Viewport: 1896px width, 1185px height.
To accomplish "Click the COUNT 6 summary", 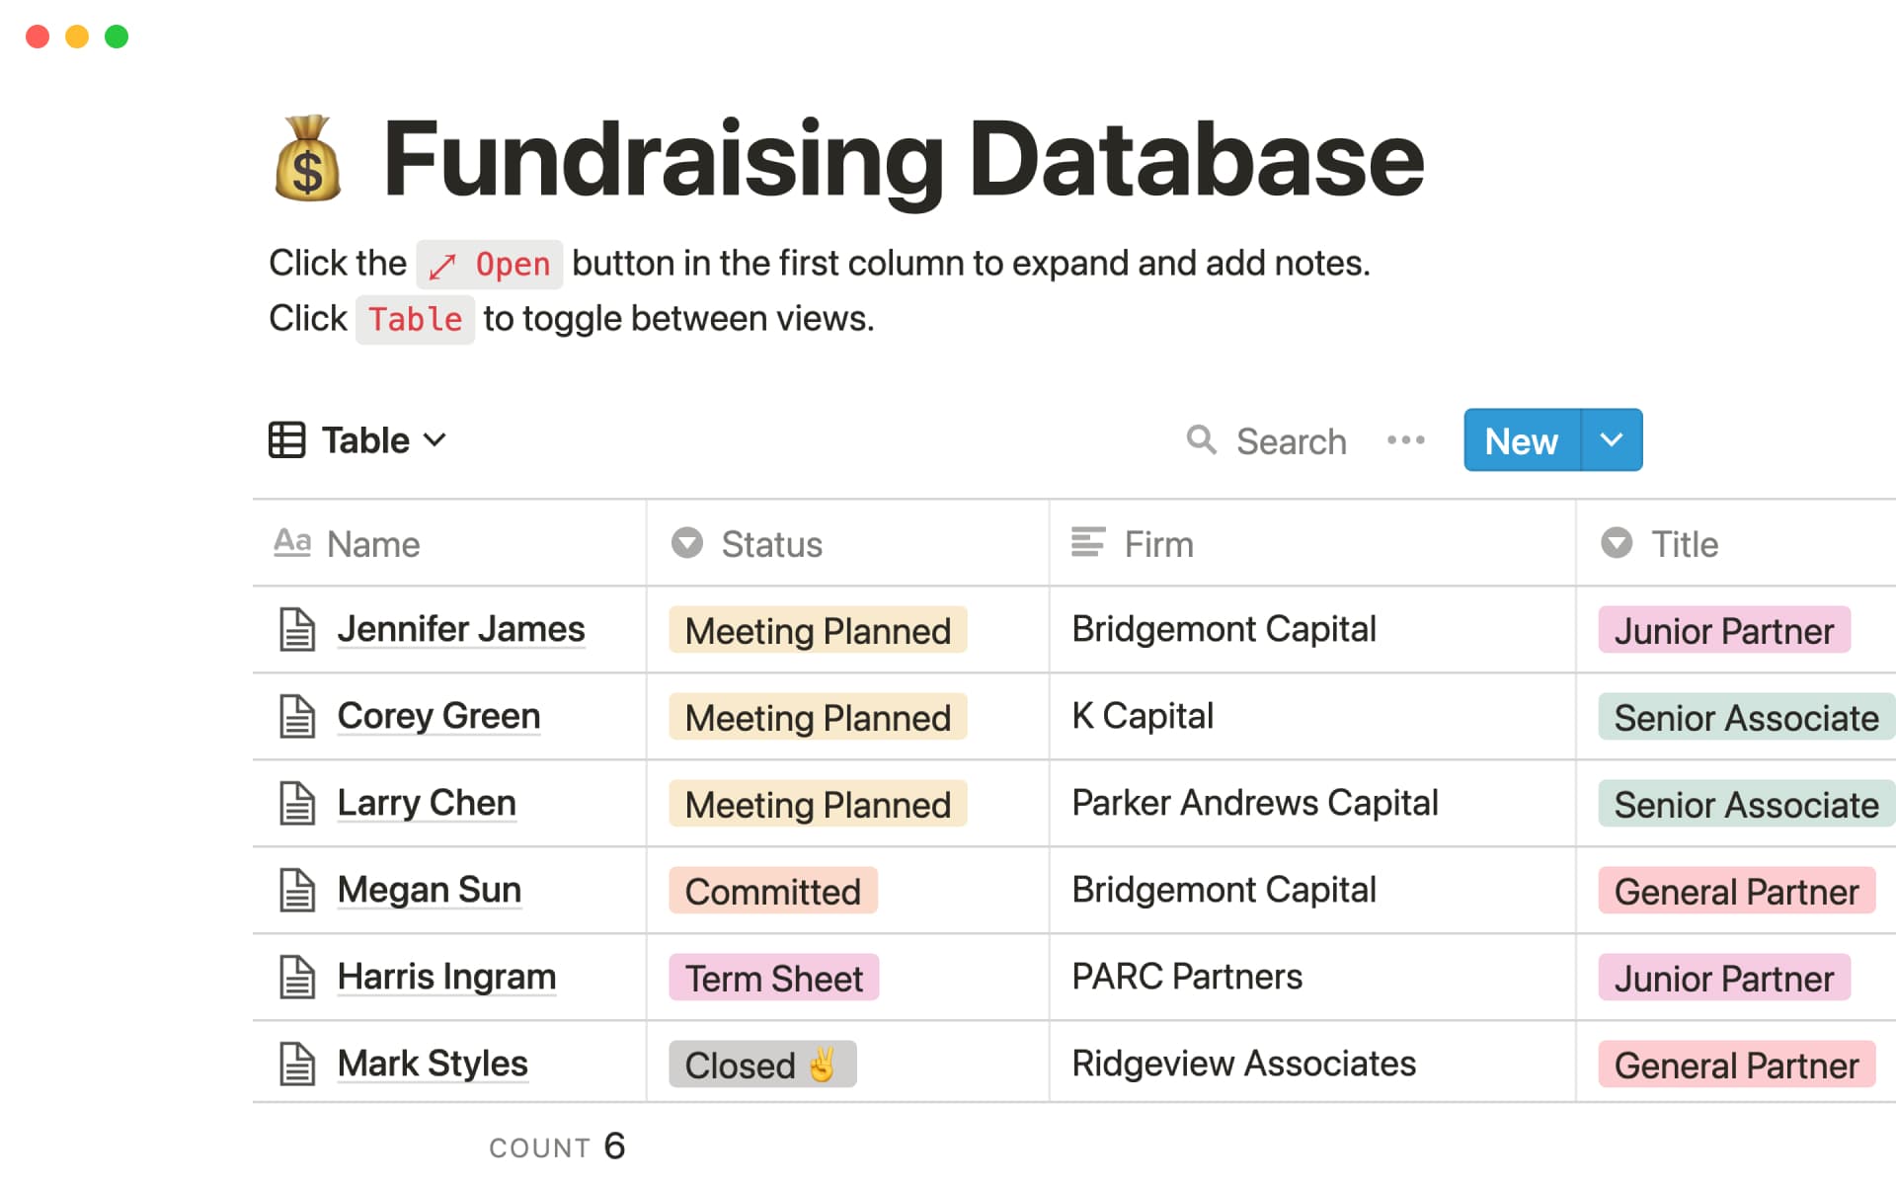I will (x=557, y=1146).
